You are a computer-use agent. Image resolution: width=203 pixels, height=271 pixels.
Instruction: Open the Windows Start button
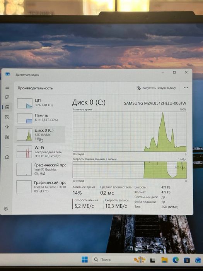coord(85,259)
